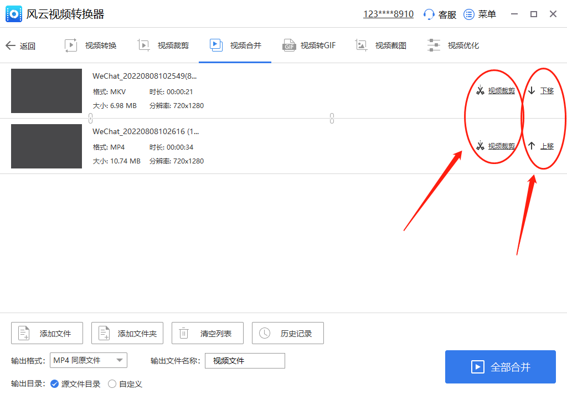Click the GIF file icon
Viewport: 567px width, 399px height.
[x=289, y=45]
